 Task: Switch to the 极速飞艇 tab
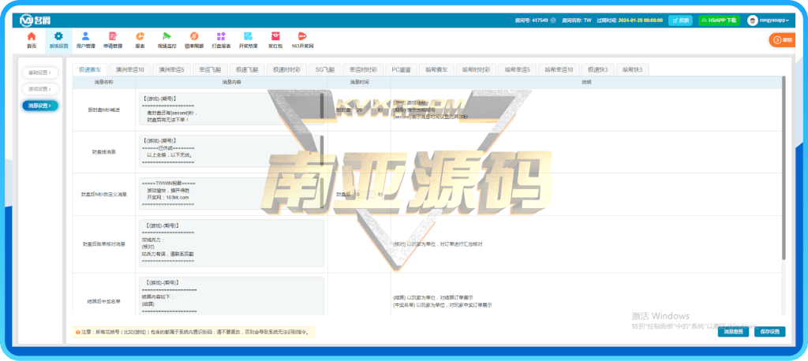247,69
